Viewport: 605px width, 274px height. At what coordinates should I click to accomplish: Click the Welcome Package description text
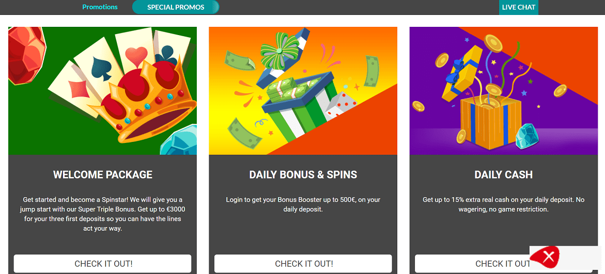click(x=103, y=214)
